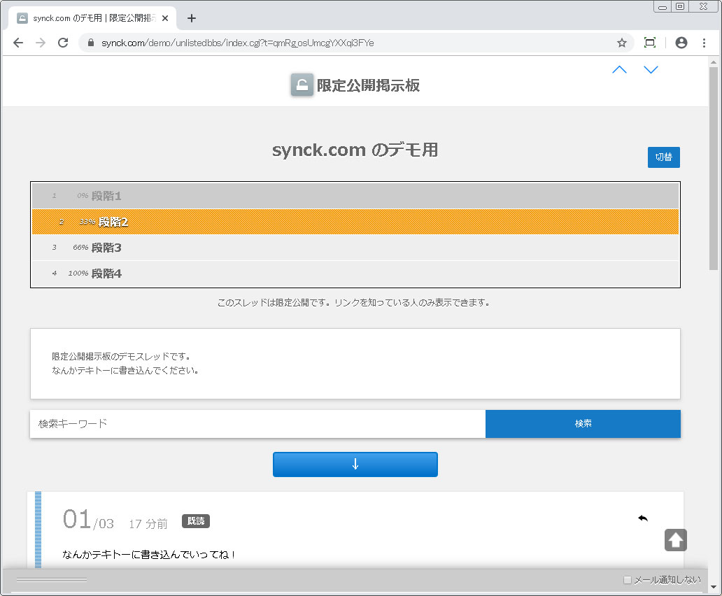722x596 pixels.
Task: Close the synck.com browser tab
Action: (x=165, y=18)
